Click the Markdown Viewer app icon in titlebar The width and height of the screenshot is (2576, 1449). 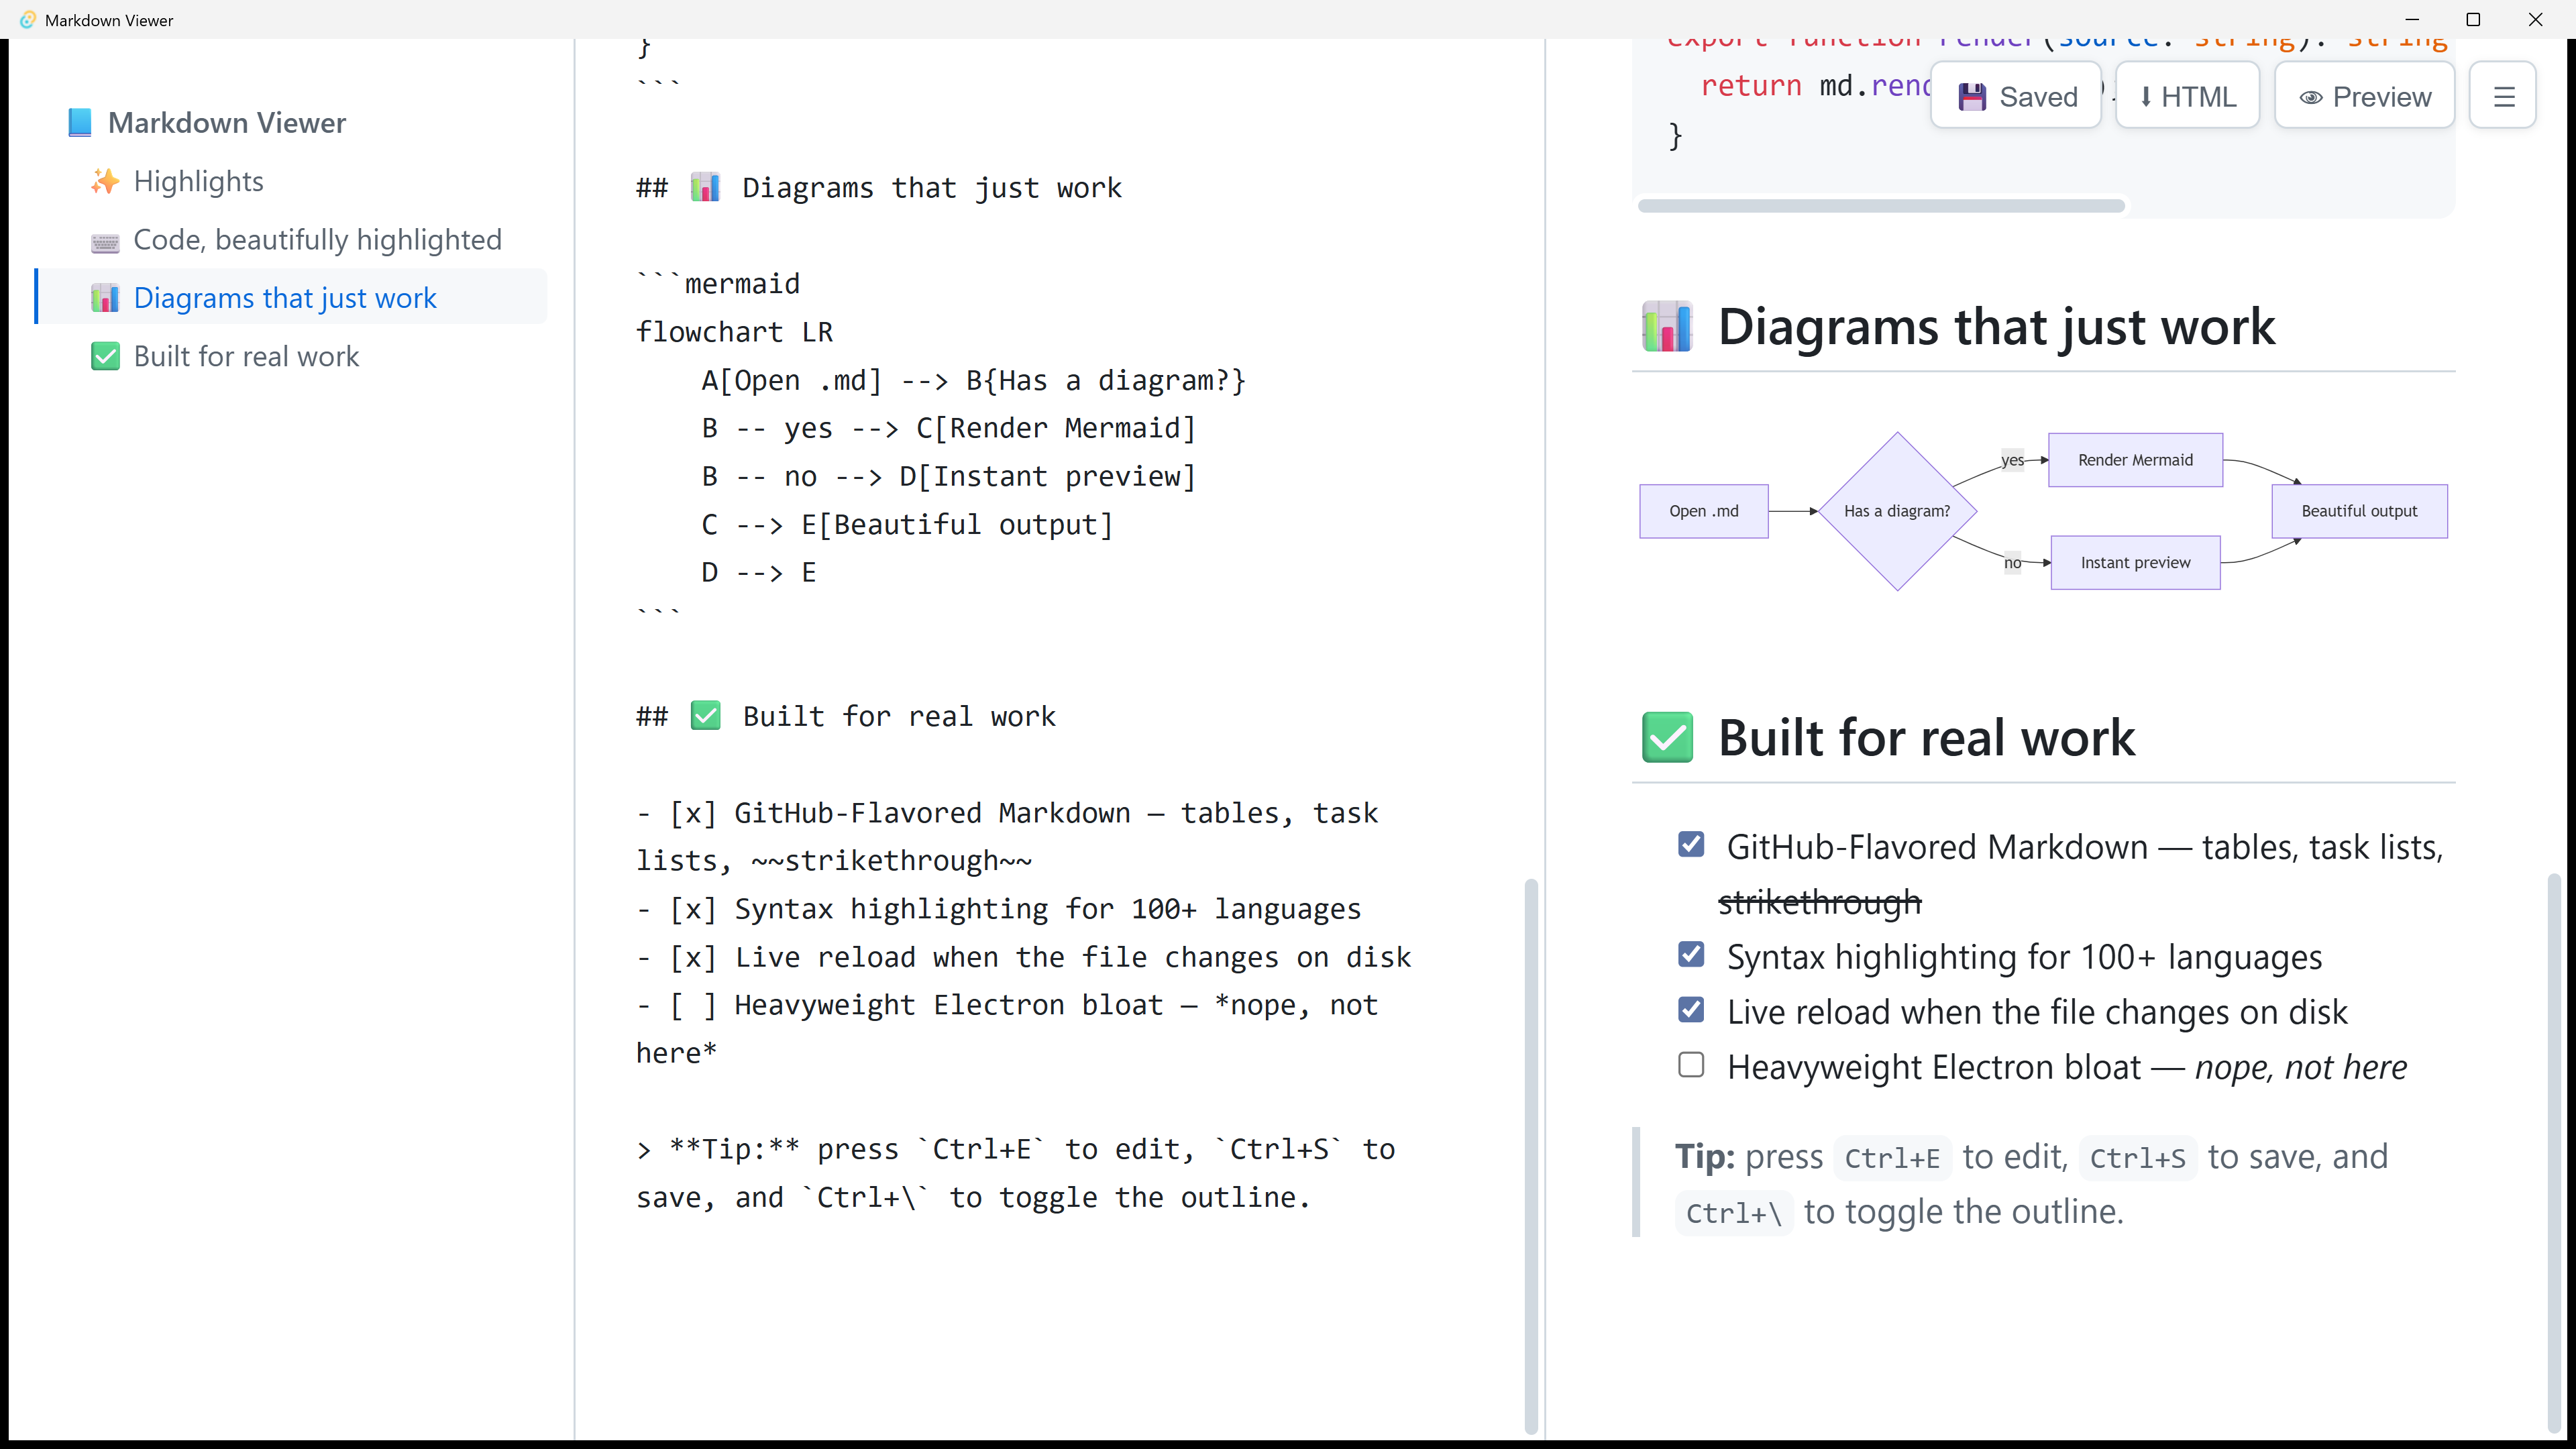[x=27, y=19]
